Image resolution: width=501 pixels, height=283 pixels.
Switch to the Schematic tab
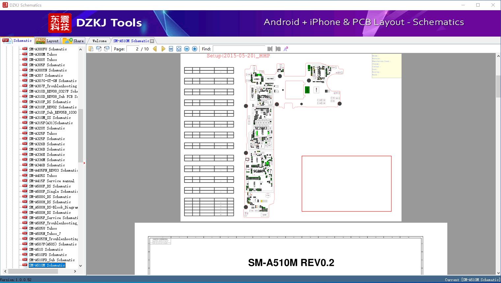[17, 41]
